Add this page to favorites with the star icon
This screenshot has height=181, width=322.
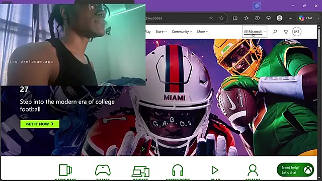point(221,18)
